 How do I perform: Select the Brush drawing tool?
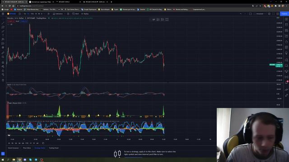(x=3, y=31)
